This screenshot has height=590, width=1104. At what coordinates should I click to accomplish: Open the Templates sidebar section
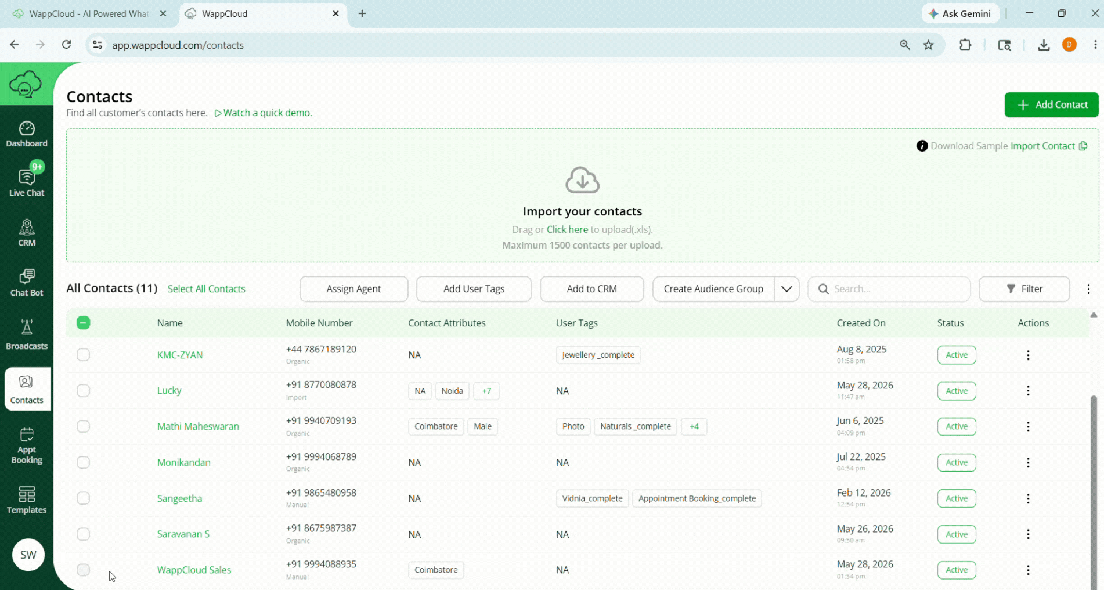pyautogui.click(x=27, y=500)
